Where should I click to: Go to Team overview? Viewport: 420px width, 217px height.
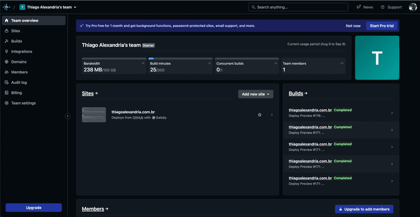[34, 20]
